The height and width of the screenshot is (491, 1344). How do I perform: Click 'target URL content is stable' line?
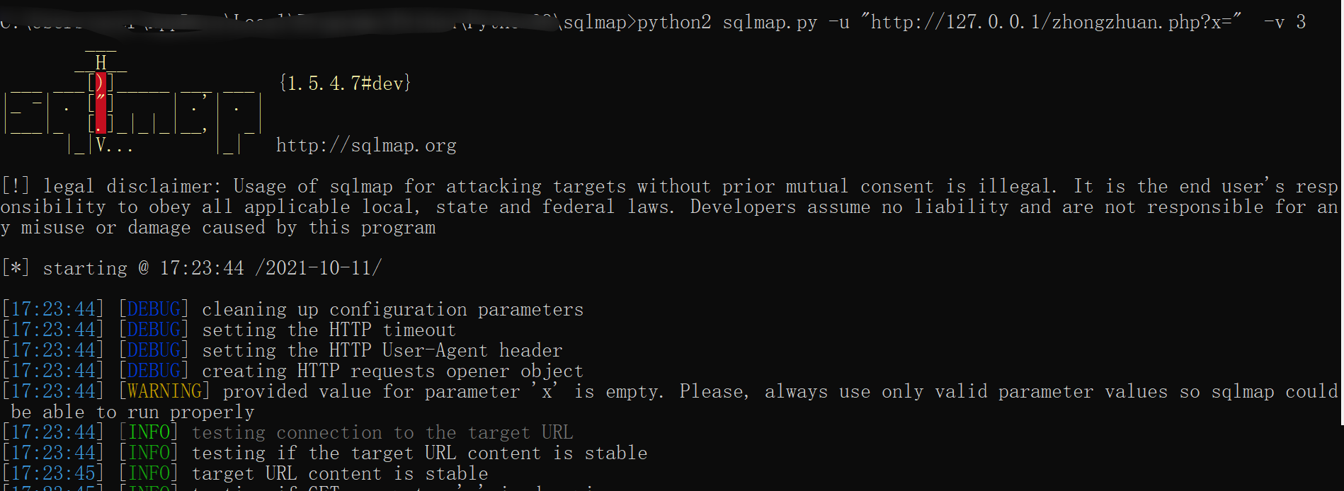point(340,473)
